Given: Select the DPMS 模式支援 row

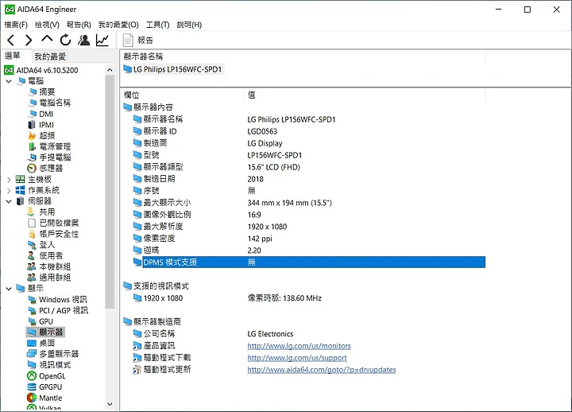Looking at the screenshot, I should (309, 262).
